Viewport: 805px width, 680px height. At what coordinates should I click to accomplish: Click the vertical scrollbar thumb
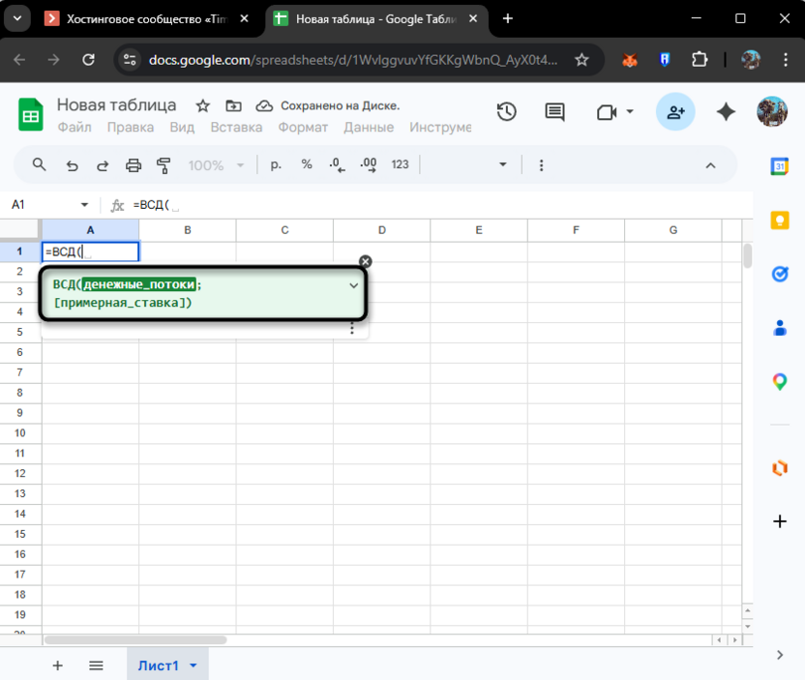748,255
